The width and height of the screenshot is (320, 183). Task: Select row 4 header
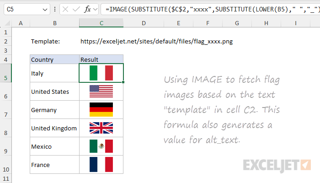[x=5, y=59]
